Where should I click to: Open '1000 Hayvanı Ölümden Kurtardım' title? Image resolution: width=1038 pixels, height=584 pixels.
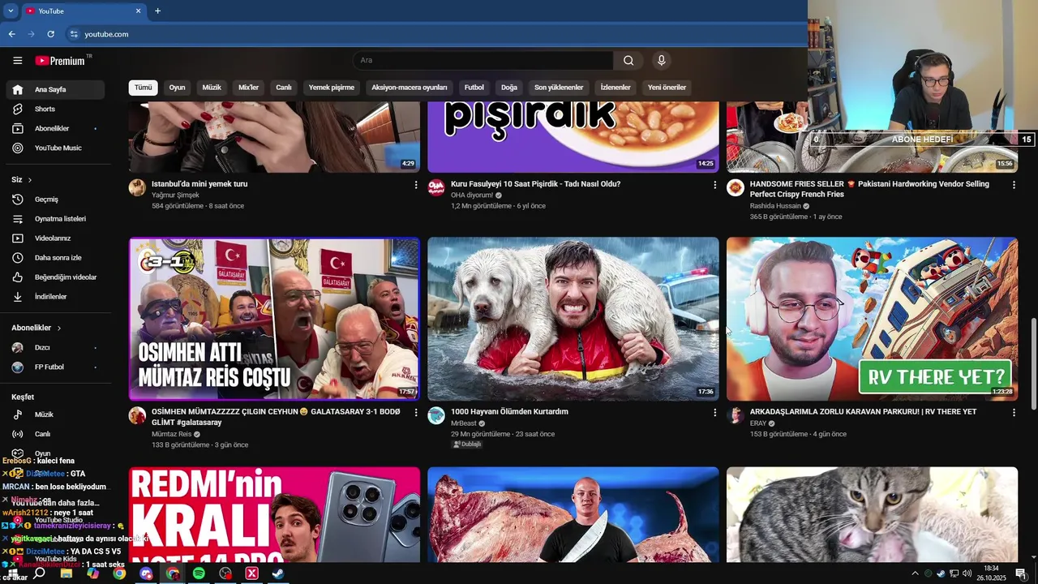(509, 411)
